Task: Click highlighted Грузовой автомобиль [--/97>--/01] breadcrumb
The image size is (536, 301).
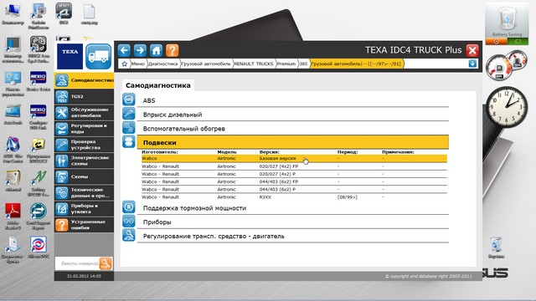Action: pos(356,64)
